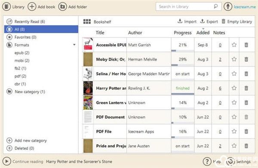Delete Moby Dick using its trash icon
Screen dimensions: 258x168
click(246, 59)
